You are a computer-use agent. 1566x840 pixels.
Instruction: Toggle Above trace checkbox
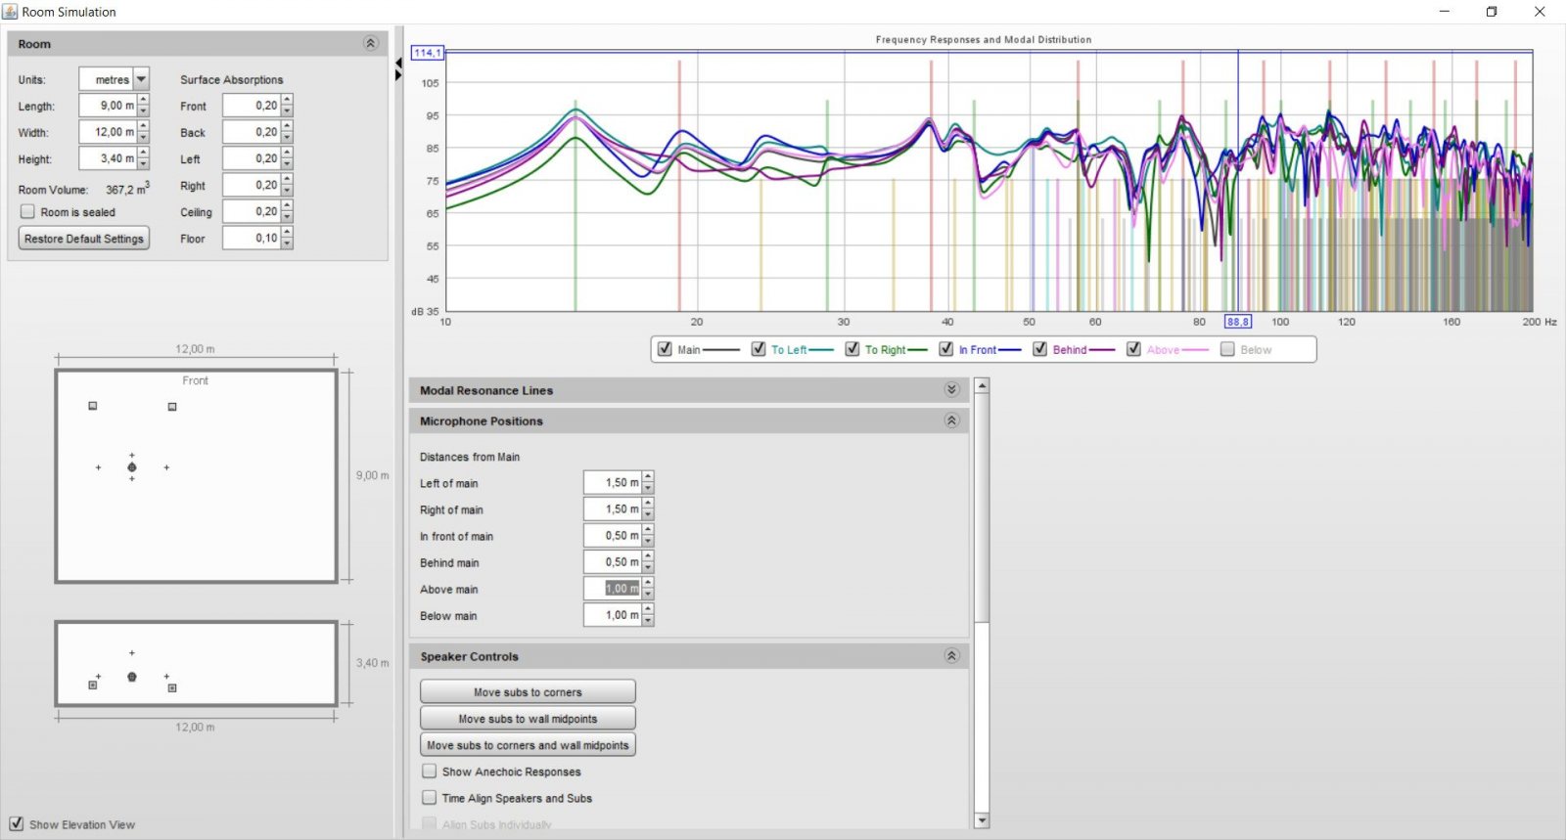[x=1134, y=349]
